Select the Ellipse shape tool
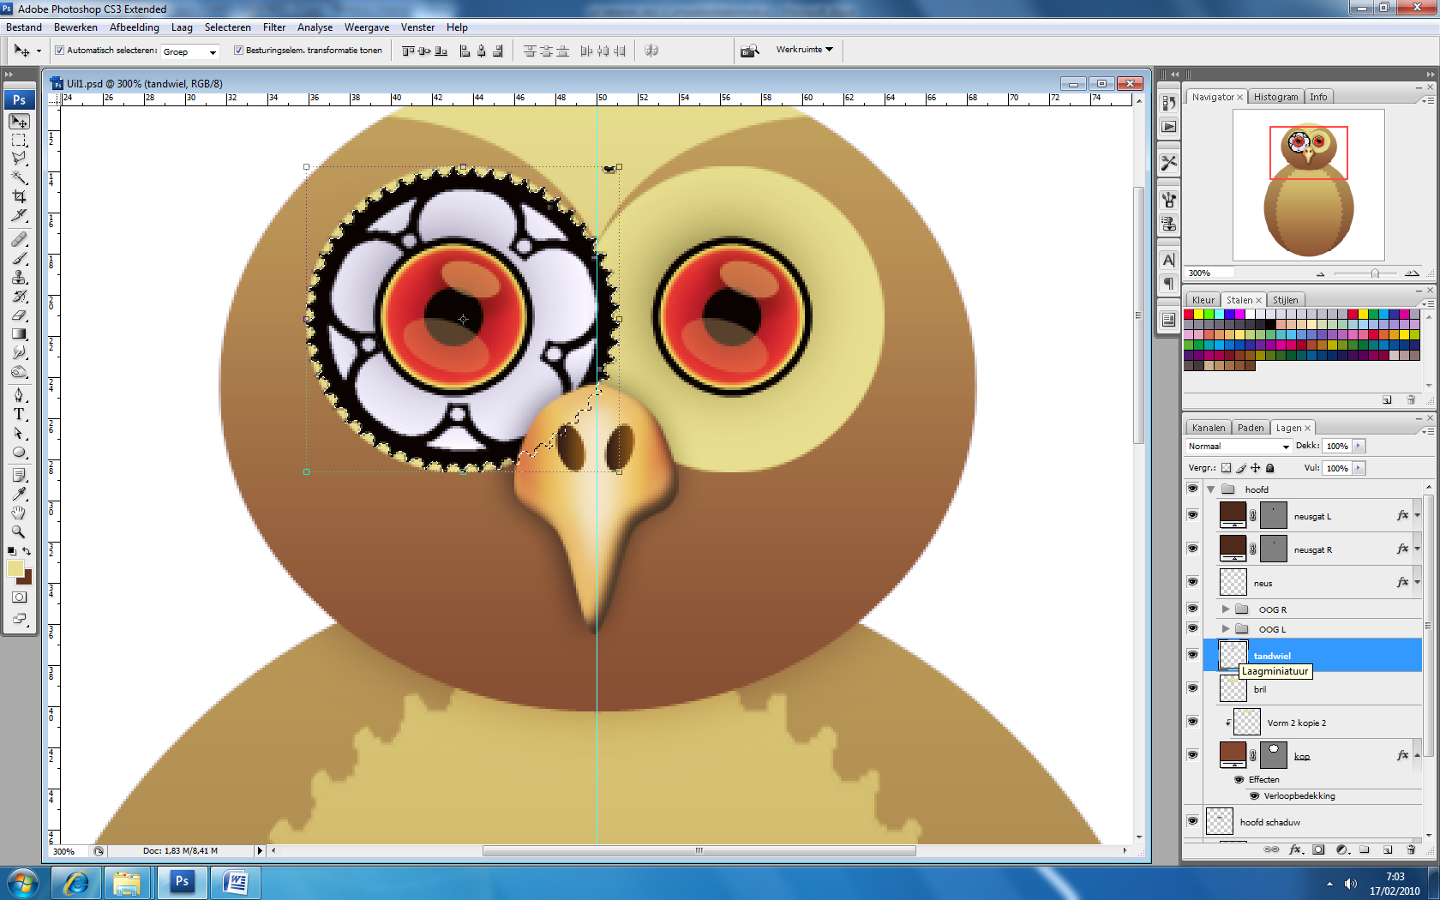This screenshot has height=900, width=1440. 19,452
